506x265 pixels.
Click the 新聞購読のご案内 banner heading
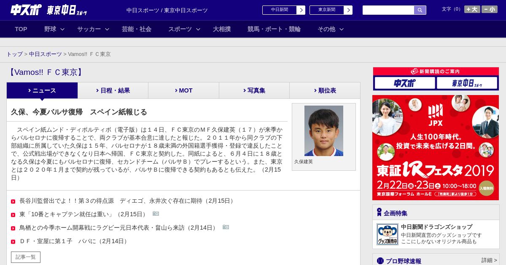click(x=436, y=72)
